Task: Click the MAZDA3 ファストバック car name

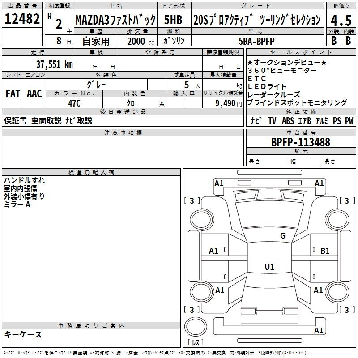Action: pyautogui.click(x=115, y=20)
